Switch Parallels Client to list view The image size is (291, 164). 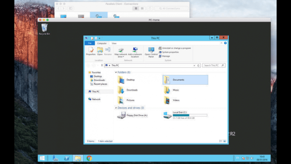[142, 8]
